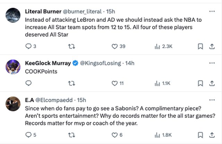This screenshot has height=144, width=222.
Task: Bookmark Literal Burner's tweet
Action: point(200,46)
